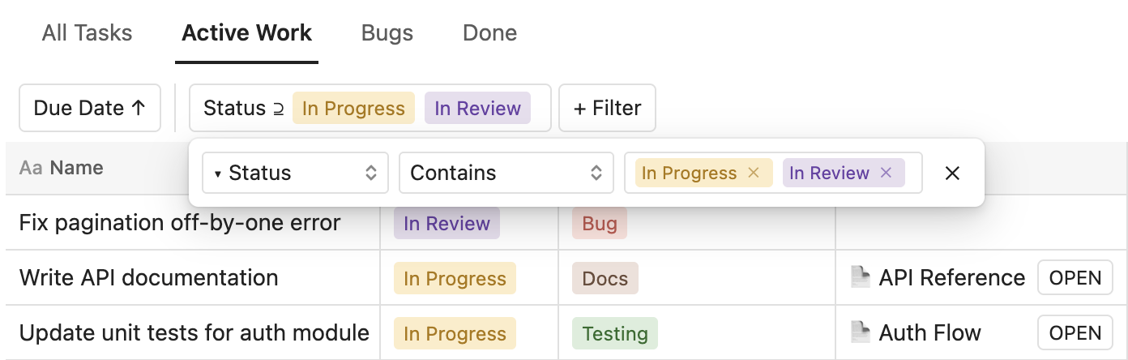The width and height of the screenshot is (1128, 360).
Task: Click the filter value input field
Action: [912, 173]
